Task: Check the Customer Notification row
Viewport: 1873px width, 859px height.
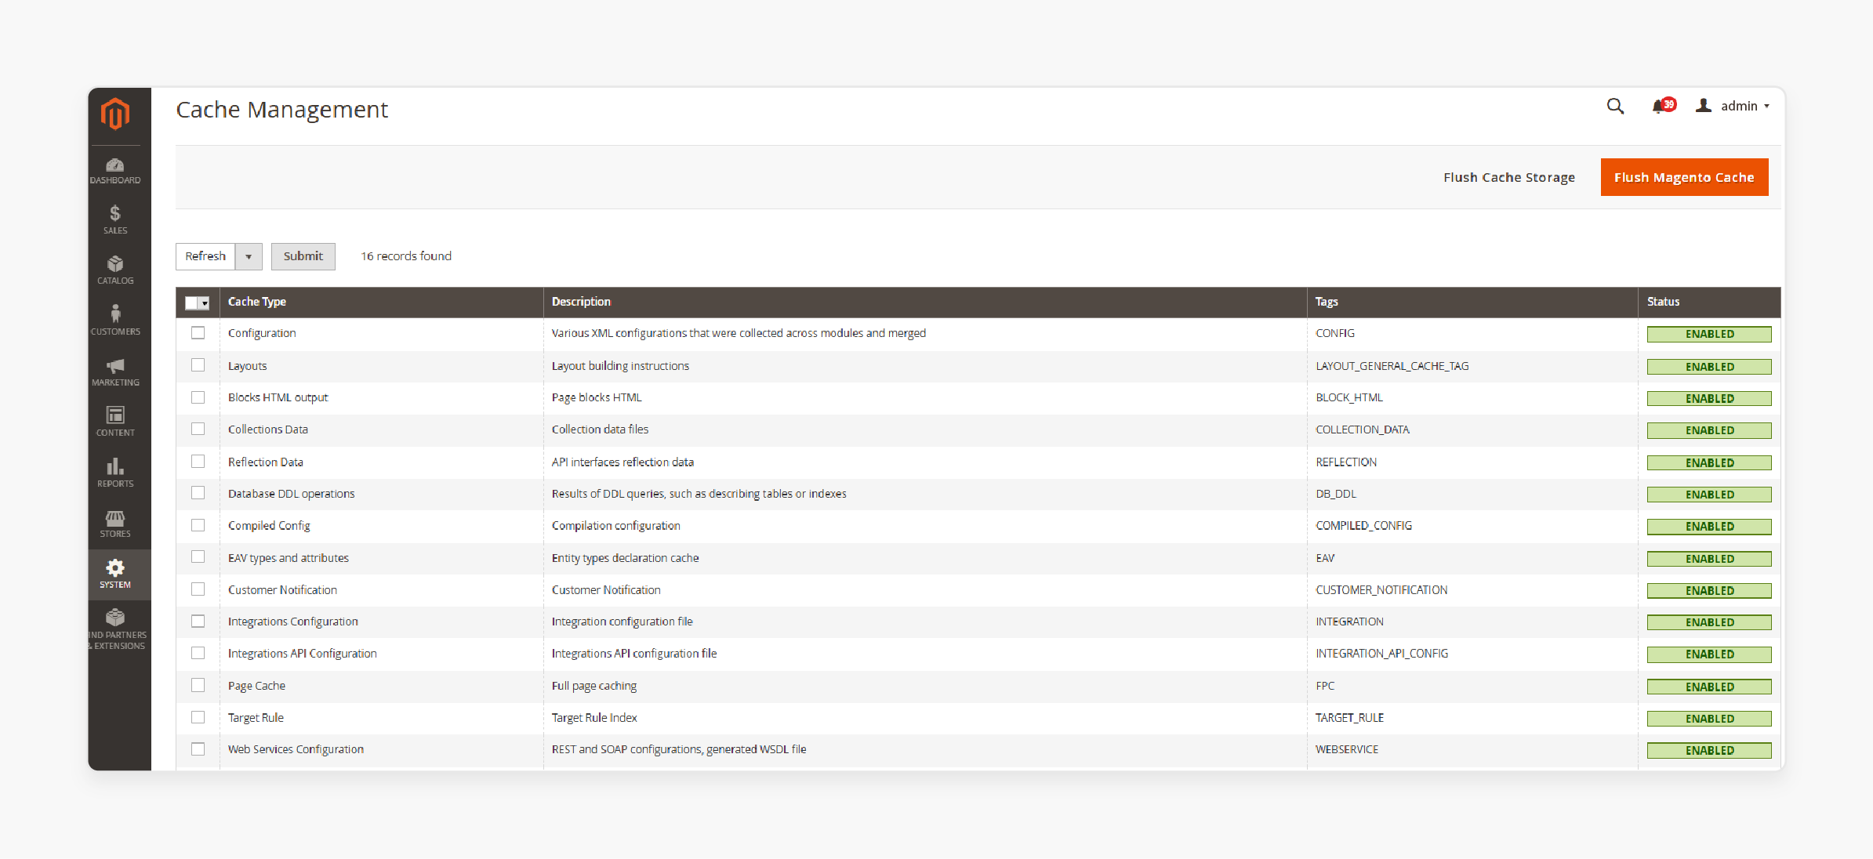Action: point(198,589)
